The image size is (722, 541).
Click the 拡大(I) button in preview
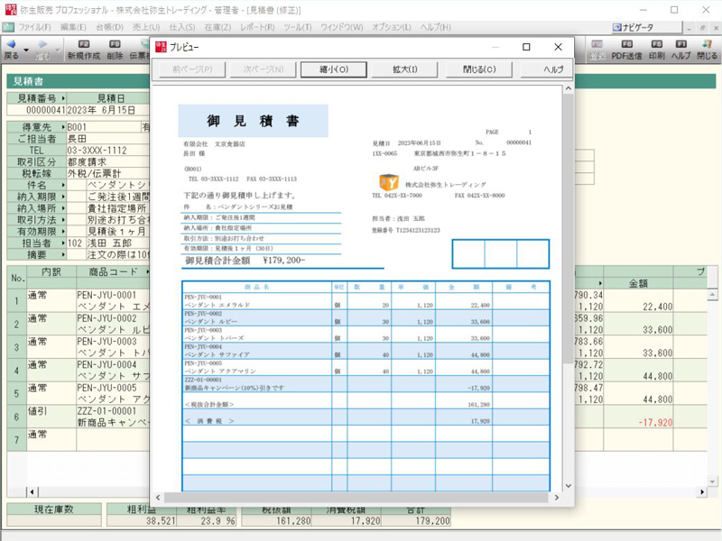tap(404, 69)
